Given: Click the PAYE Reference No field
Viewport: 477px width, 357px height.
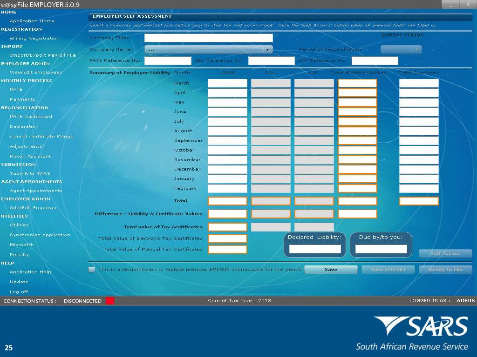Looking at the screenshot, I should point(168,61).
